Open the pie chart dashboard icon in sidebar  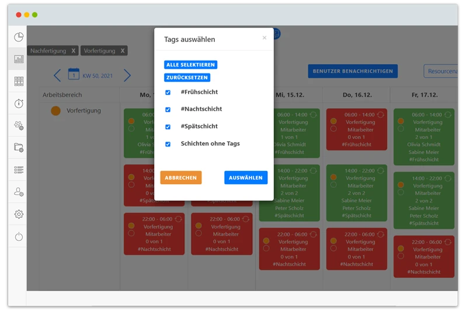(19, 37)
